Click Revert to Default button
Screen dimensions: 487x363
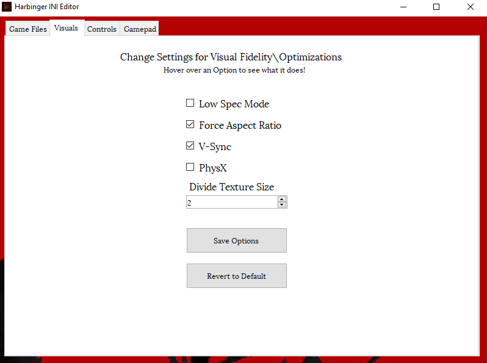pyautogui.click(x=237, y=276)
